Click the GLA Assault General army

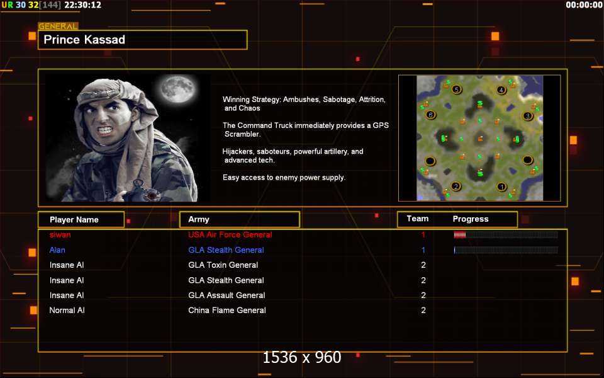coord(226,295)
